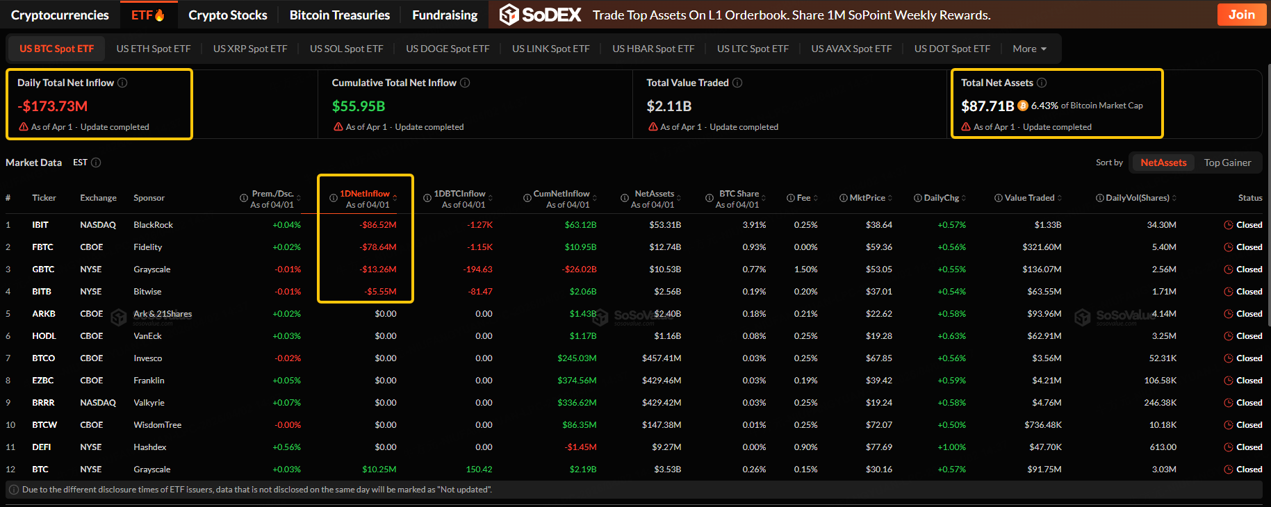Screen dimensions: 1271x507
Task: Open the IBIT ticker link
Action: click(40, 225)
